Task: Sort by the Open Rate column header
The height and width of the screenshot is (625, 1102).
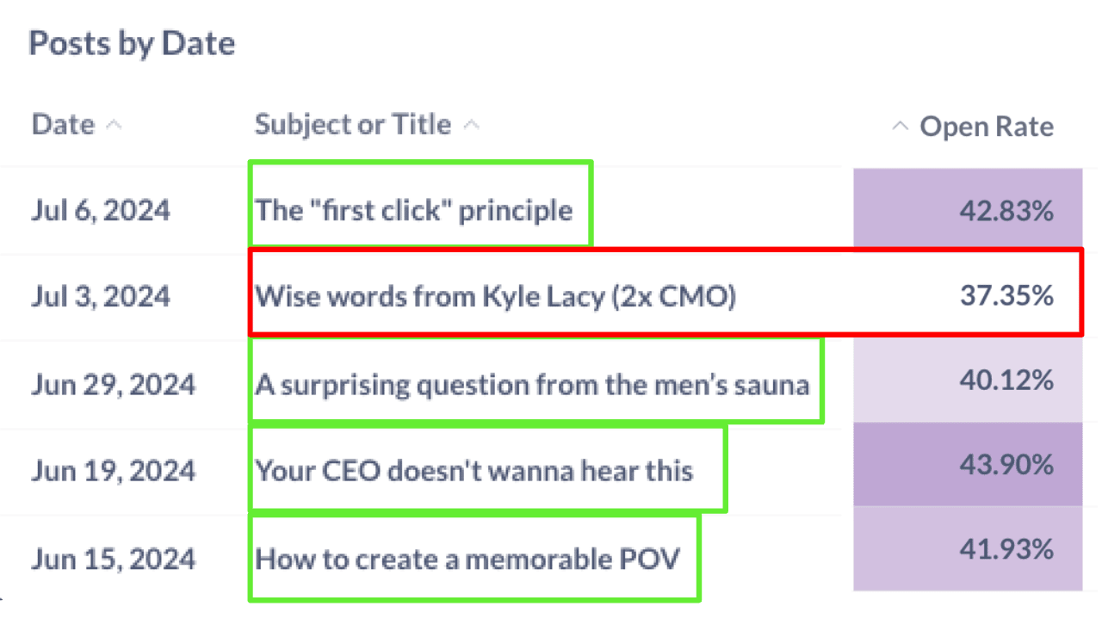Action: pyautogui.click(x=987, y=127)
